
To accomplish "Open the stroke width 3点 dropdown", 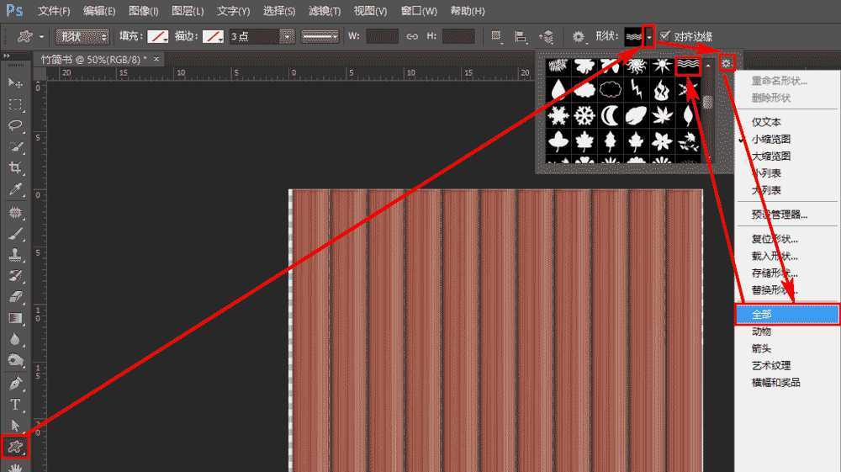I will point(288,36).
